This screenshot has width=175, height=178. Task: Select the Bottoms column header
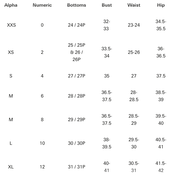click(77, 5)
